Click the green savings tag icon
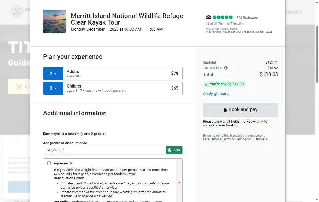The image size is (319, 202). pyautogui.click(x=206, y=84)
